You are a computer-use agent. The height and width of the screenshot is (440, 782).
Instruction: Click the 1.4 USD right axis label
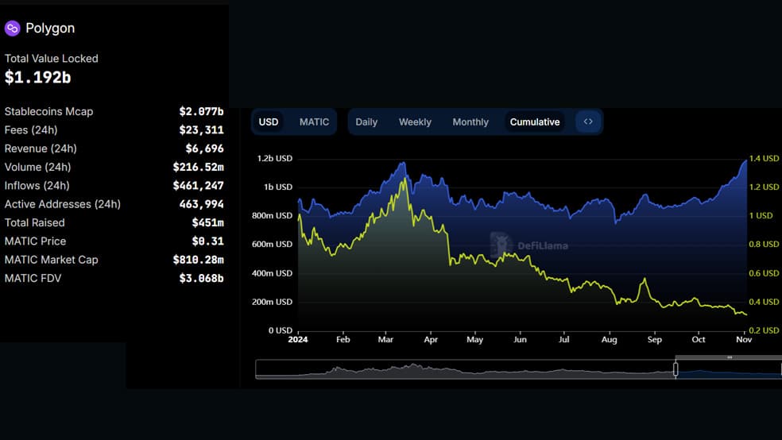tap(764, 159)
